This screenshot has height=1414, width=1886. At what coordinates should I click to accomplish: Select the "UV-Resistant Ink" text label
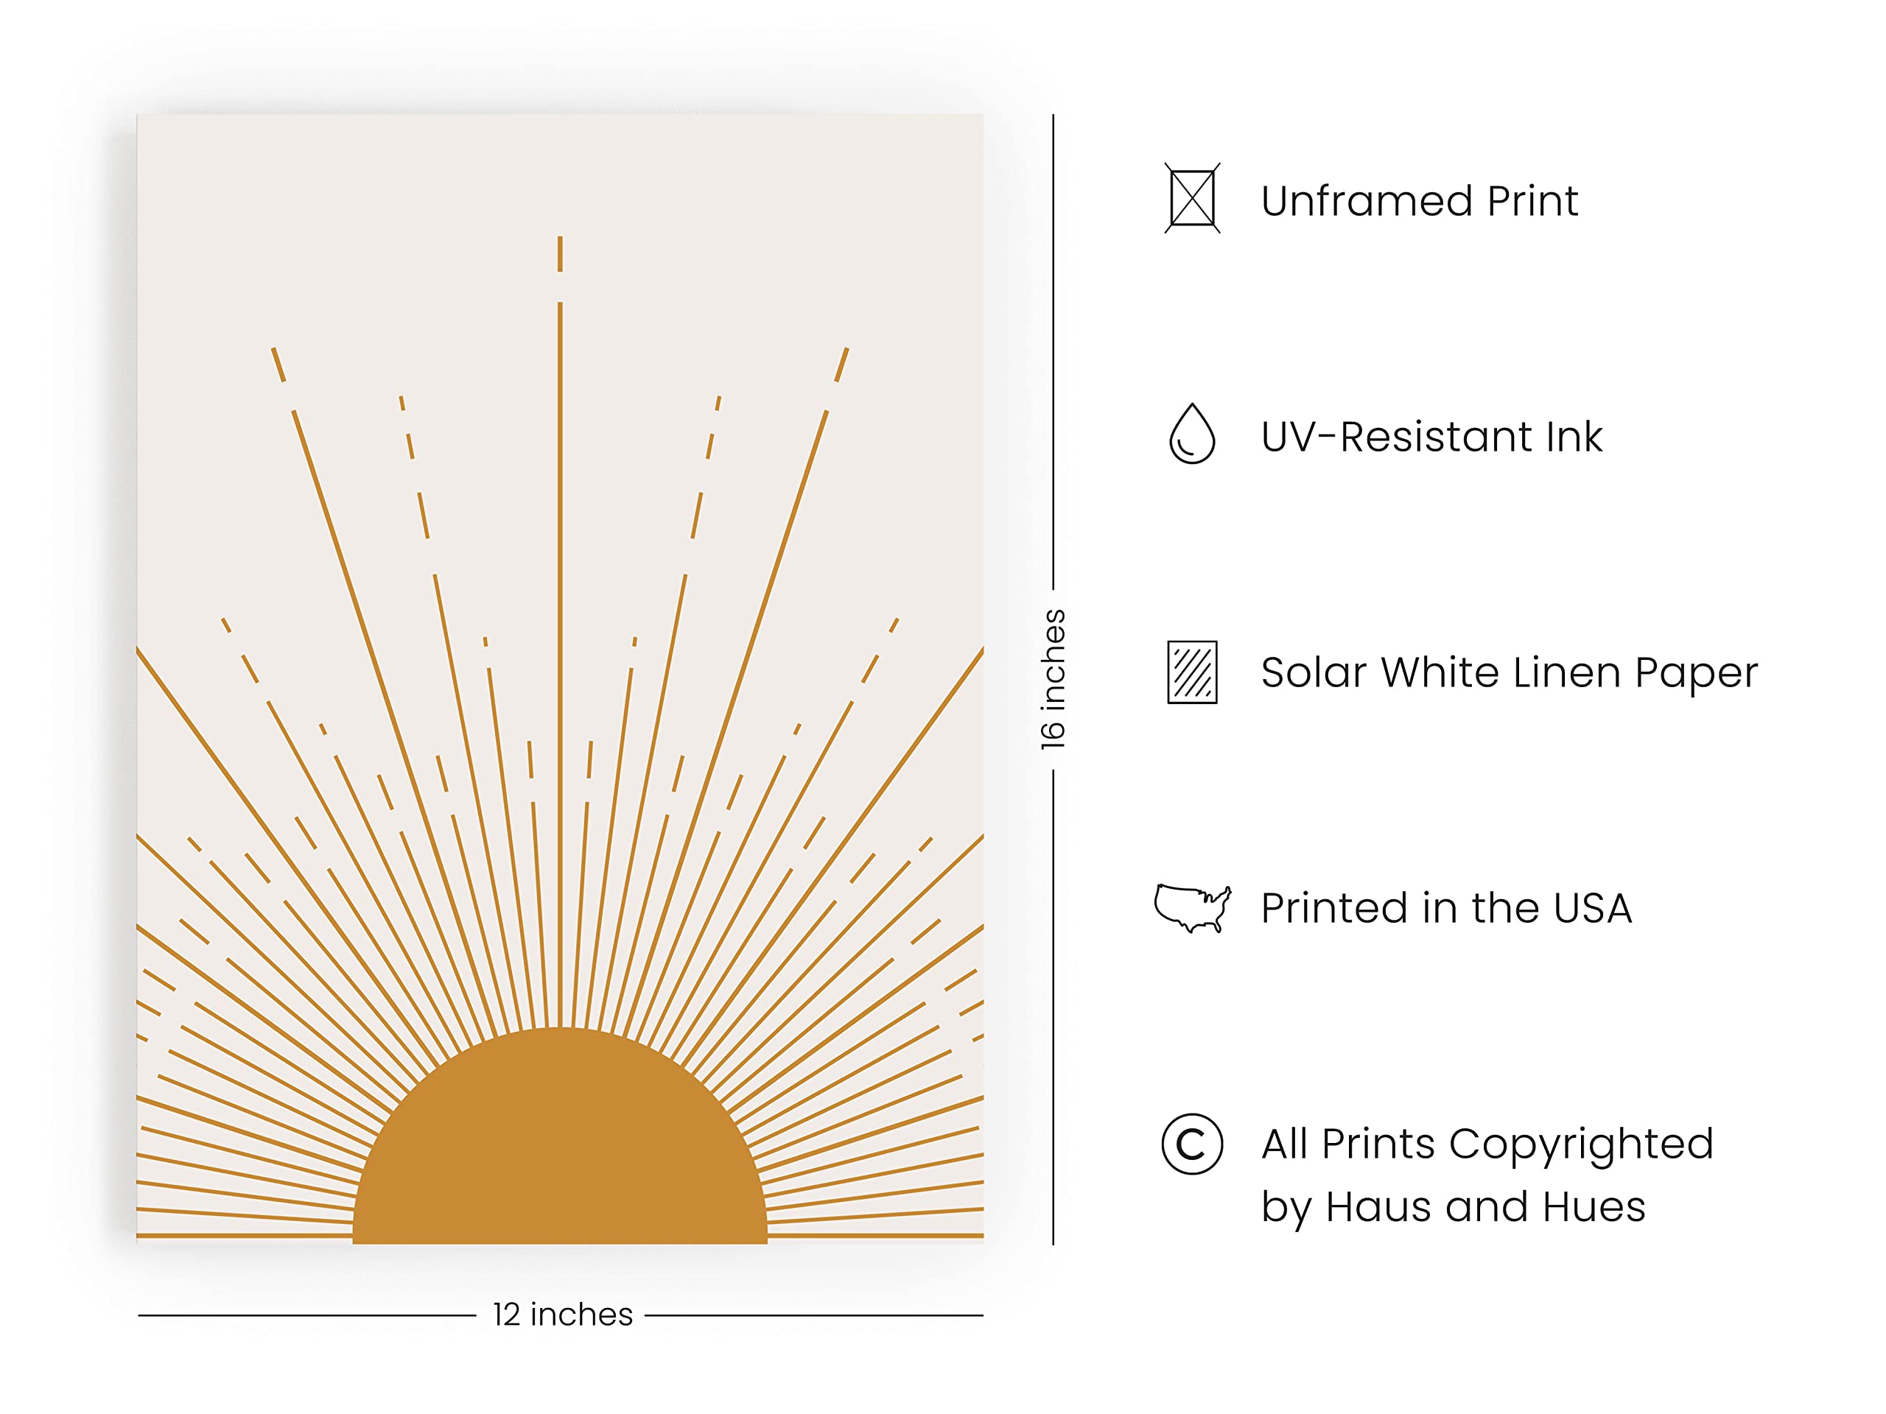[x=1431, y=437]
